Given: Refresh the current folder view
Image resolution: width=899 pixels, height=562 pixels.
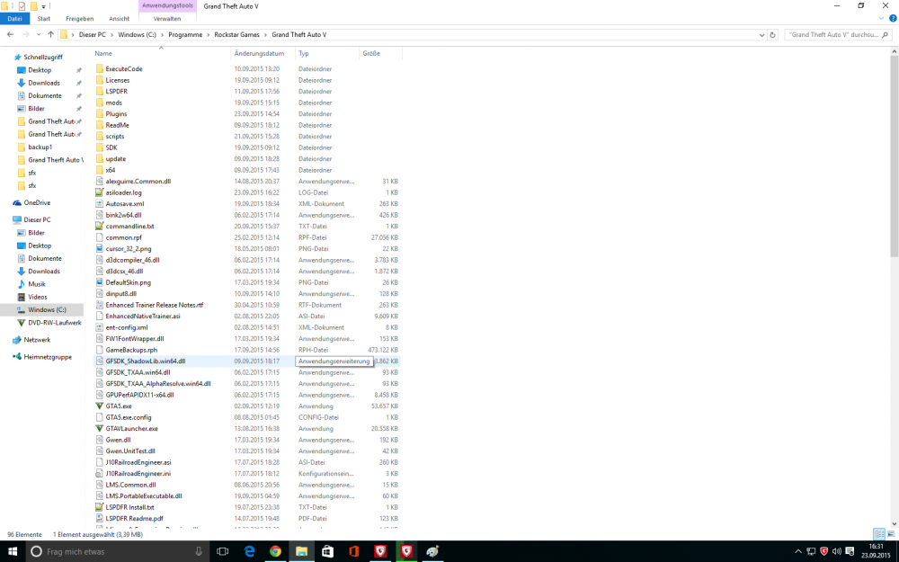Looking at the screenshot, I should coord(772,34).
